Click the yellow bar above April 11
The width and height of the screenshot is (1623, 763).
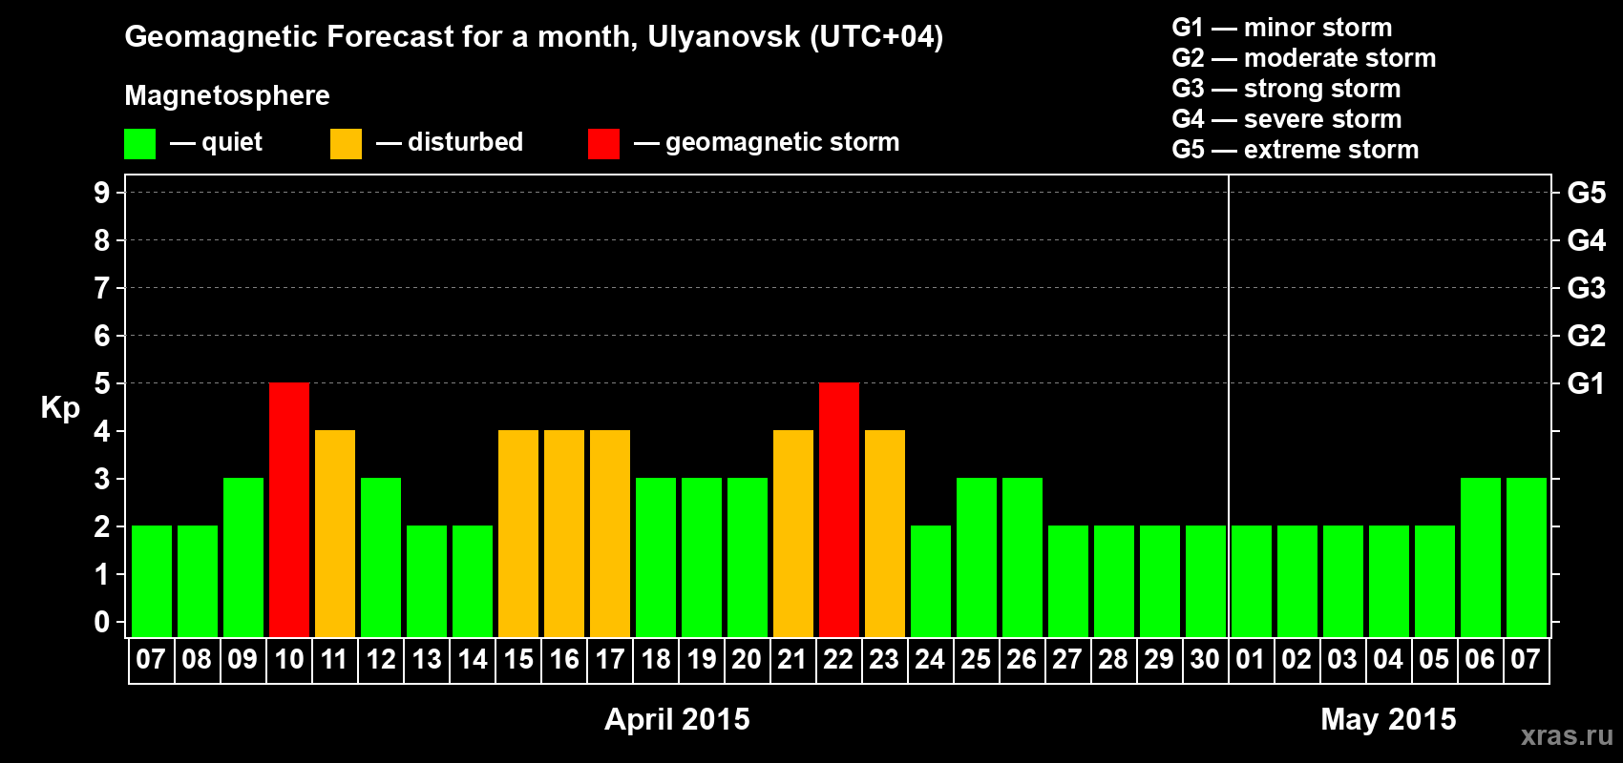[335, 533]
